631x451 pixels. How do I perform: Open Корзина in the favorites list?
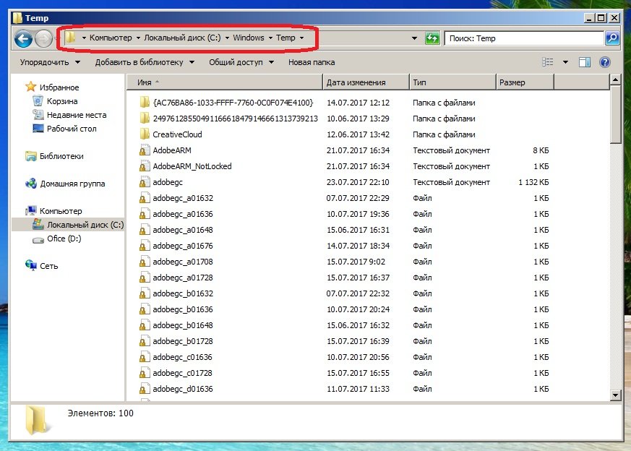(62, 101)
